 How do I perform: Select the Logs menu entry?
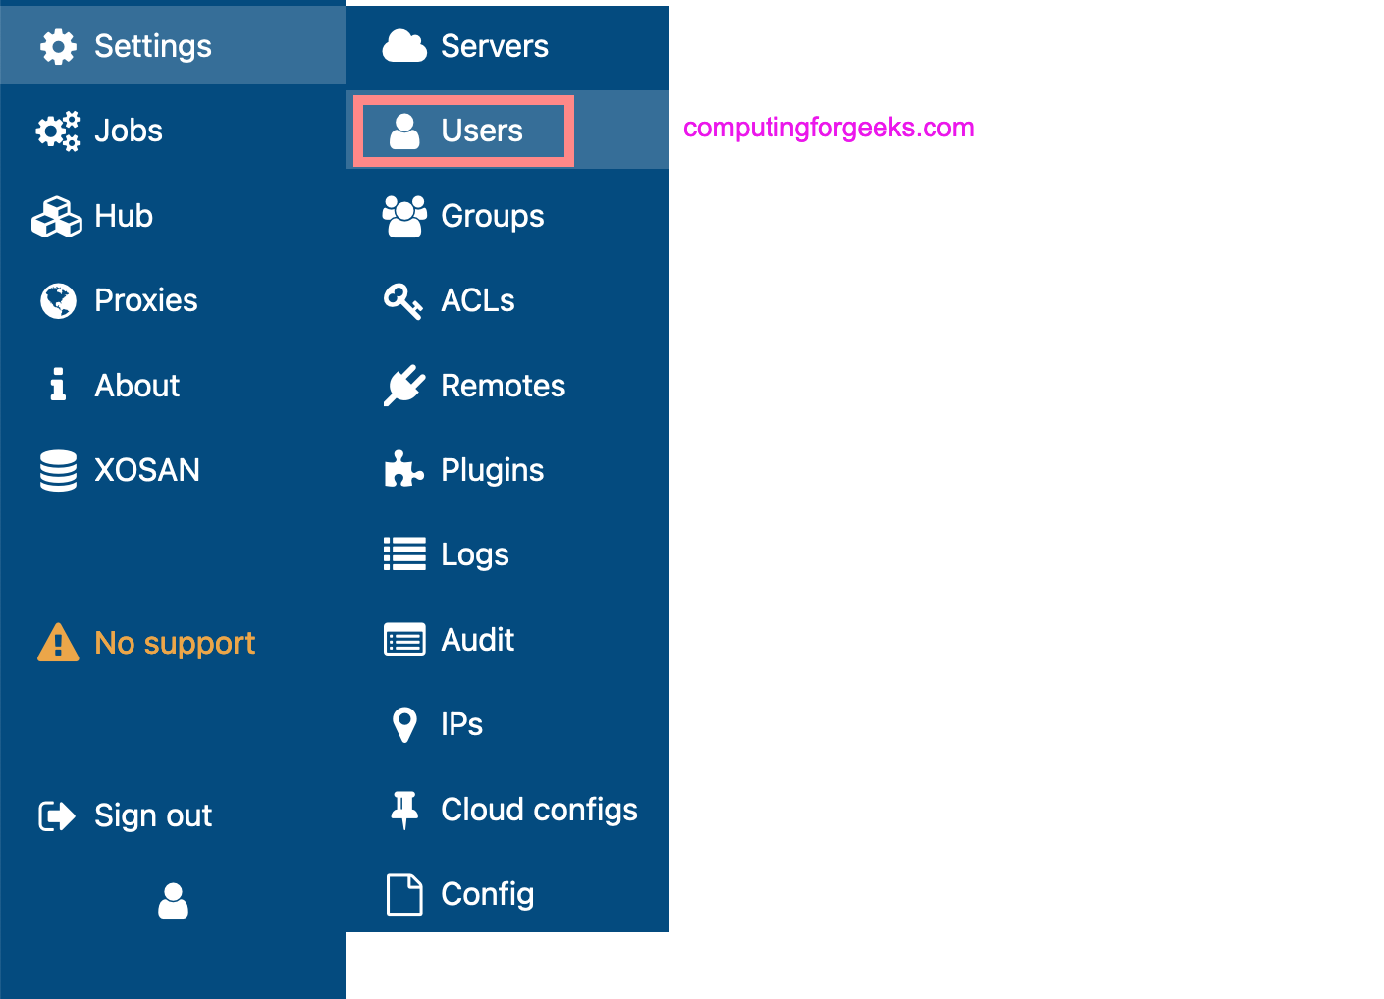(x=474, y=553)
